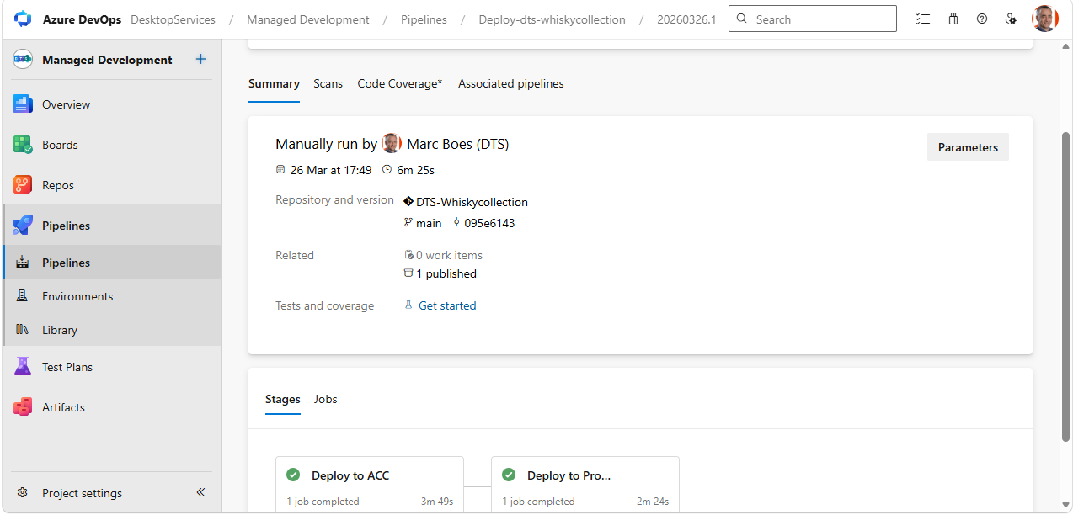Select the Jobs tab
This screenshot has width=1073, height=515.
(326, 399)
